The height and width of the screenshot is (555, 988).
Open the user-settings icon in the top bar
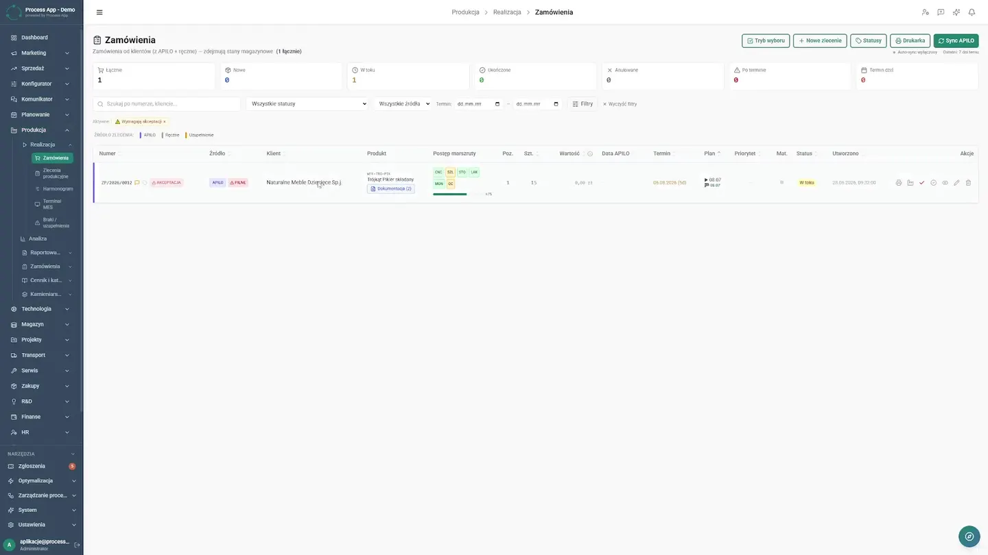[x=925, y=12]
